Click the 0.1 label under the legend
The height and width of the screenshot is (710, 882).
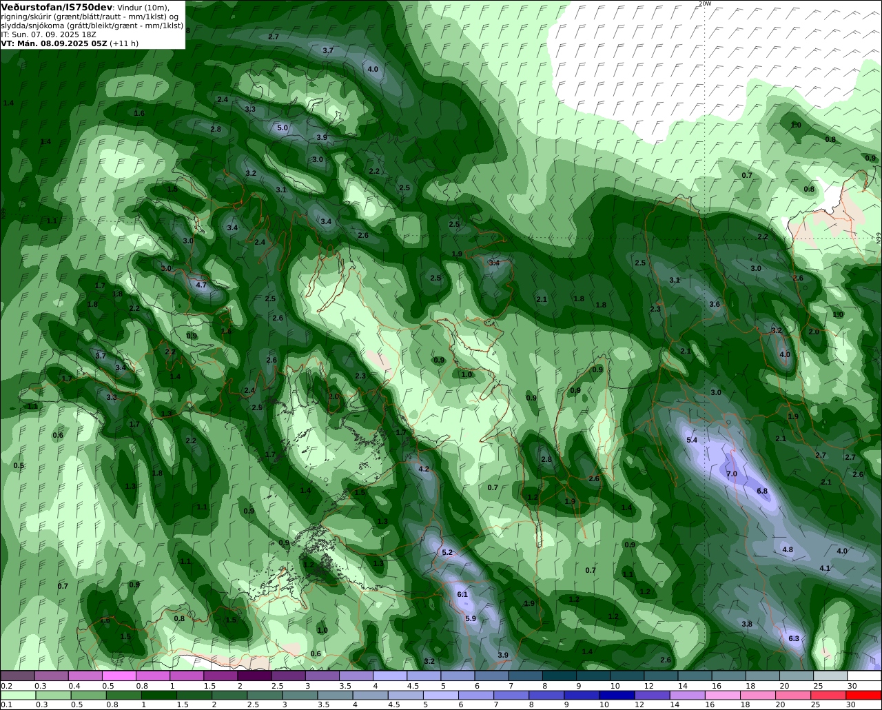[6, 705]
